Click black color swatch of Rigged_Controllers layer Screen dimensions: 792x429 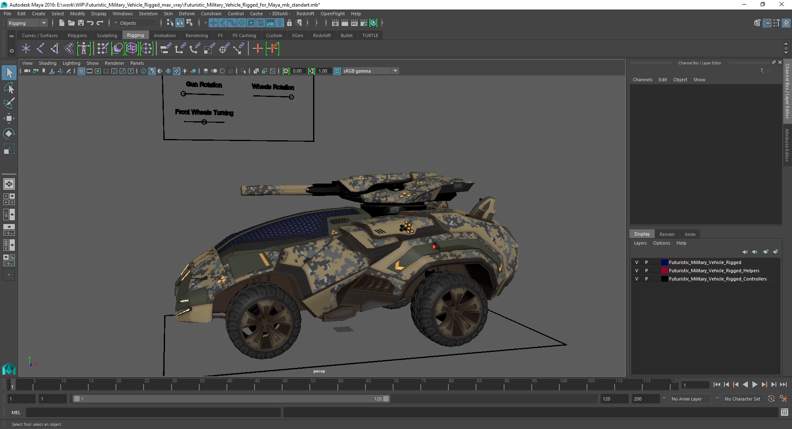pos(664,279)
